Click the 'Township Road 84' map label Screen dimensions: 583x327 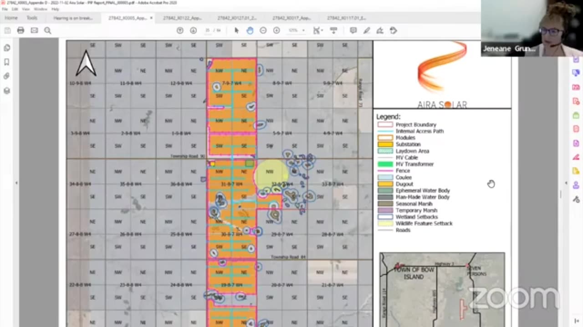click(288, 257)
